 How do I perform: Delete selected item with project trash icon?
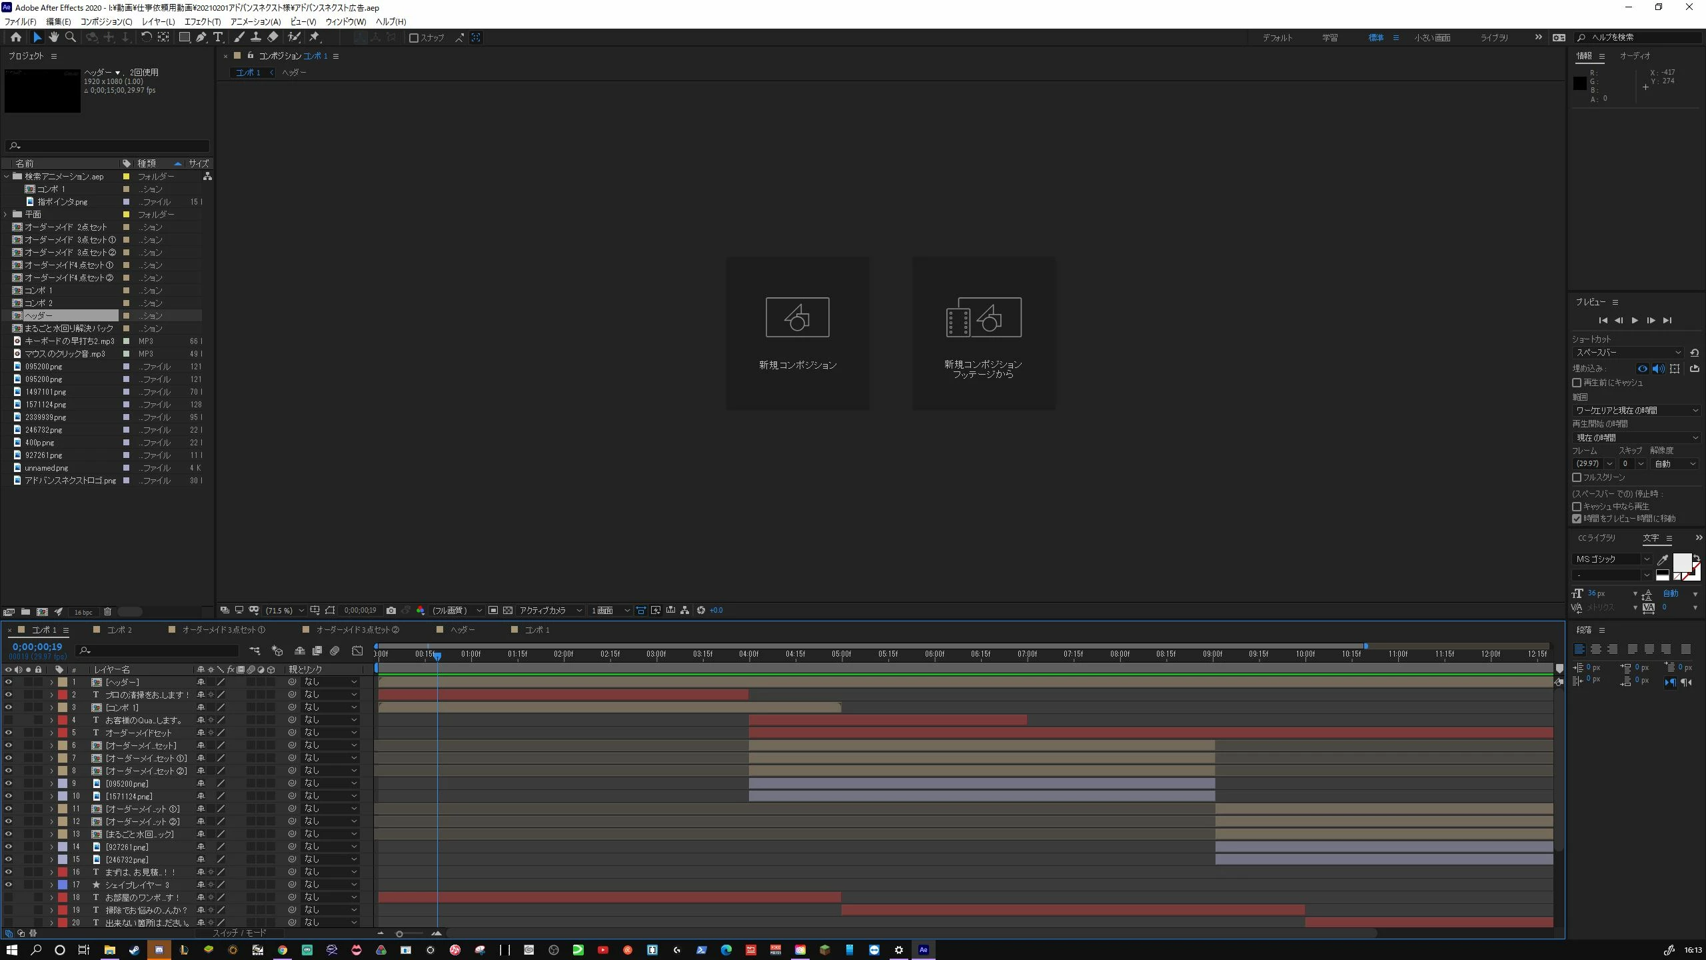click(107, 611)
